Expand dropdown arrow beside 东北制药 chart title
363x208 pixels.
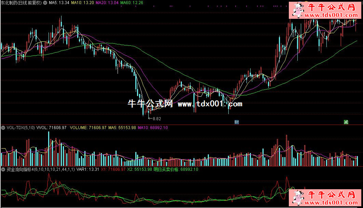[45, 3]
